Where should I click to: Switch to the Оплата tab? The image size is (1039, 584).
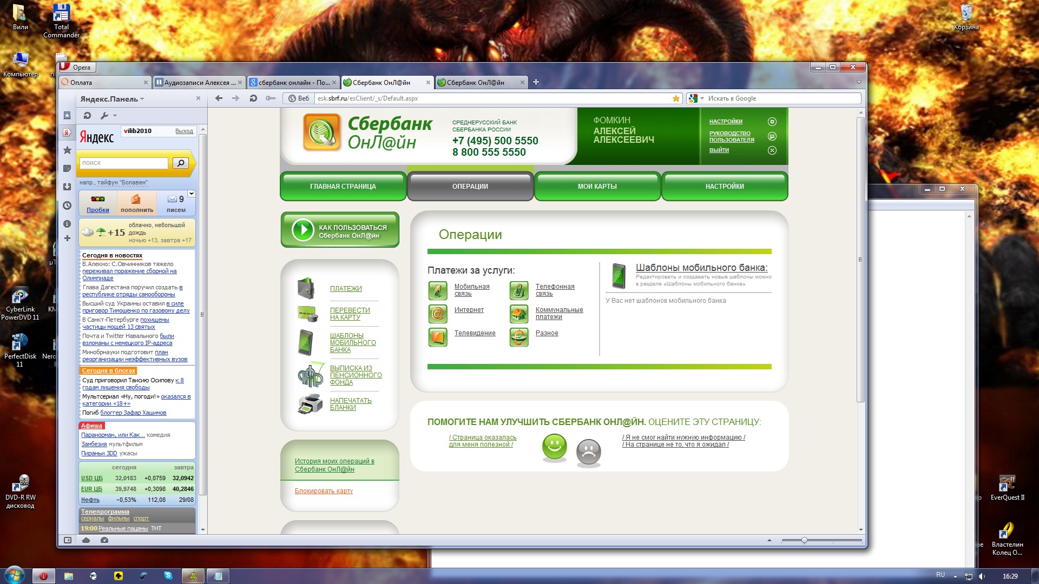[104, 82]
